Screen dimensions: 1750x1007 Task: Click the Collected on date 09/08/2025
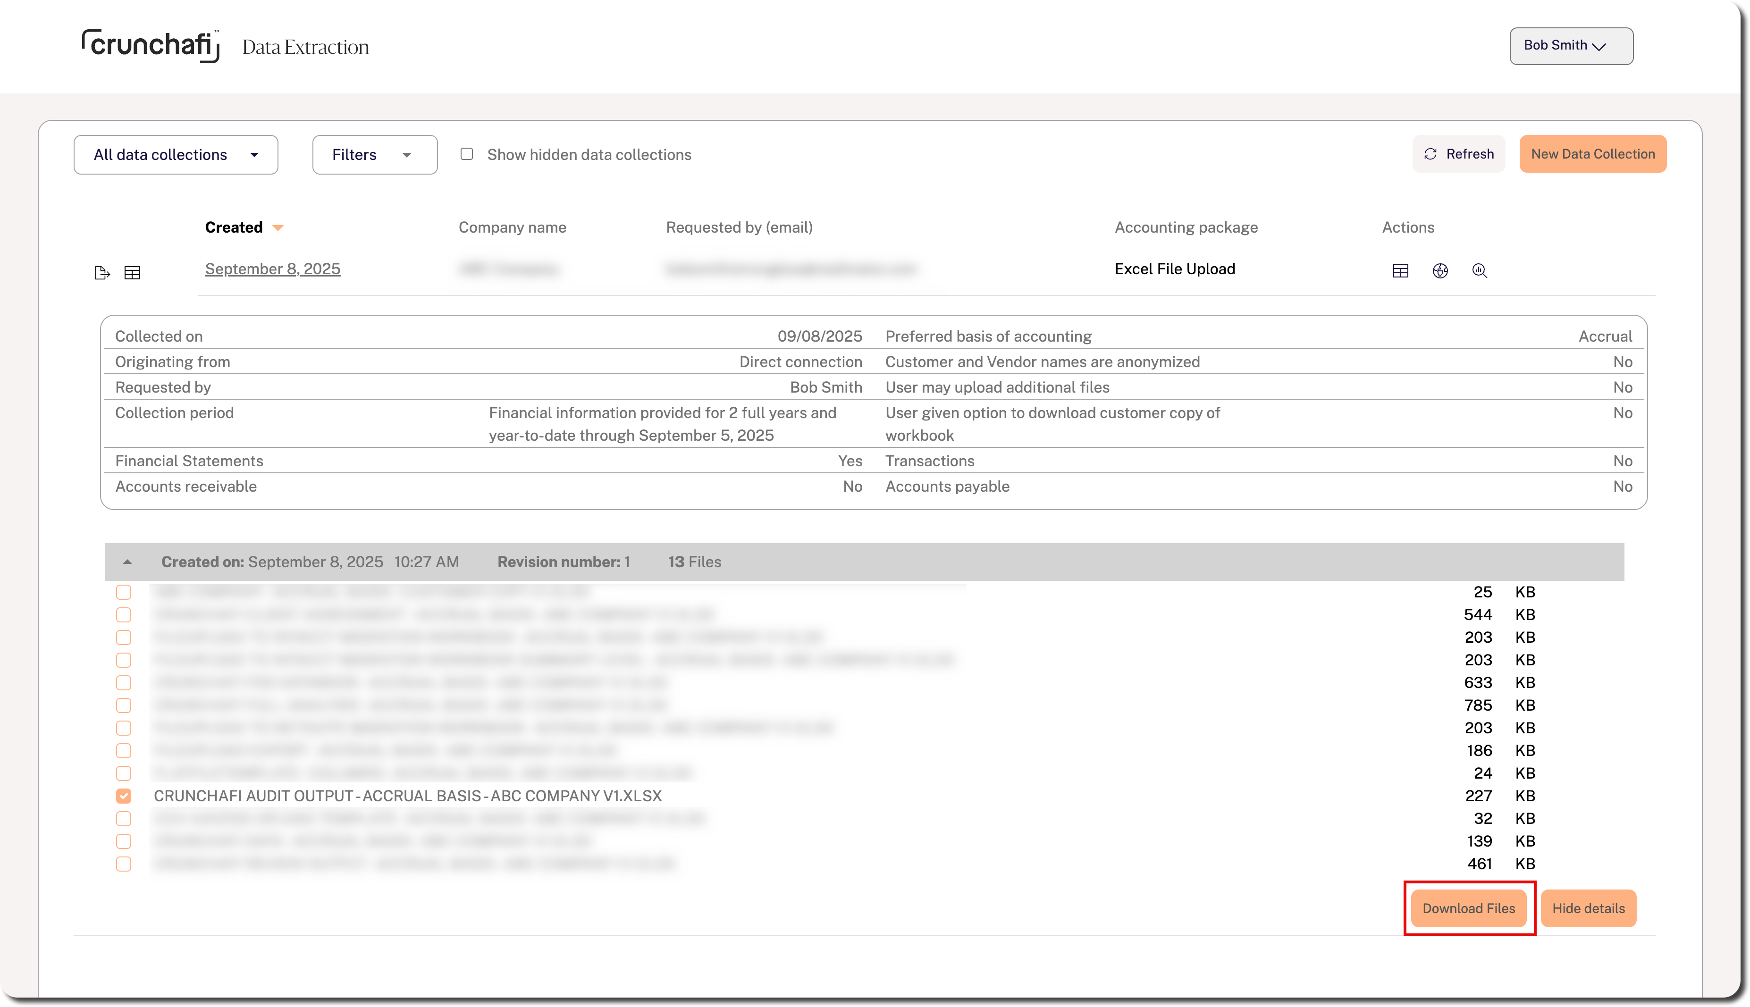(x=820, y=336)
